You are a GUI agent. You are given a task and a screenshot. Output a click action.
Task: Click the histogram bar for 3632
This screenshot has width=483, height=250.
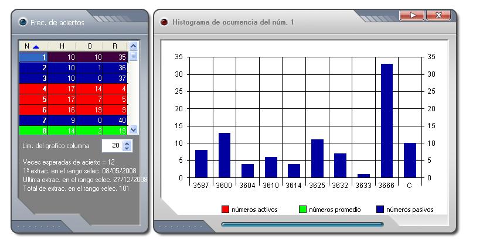pos(341,166)
